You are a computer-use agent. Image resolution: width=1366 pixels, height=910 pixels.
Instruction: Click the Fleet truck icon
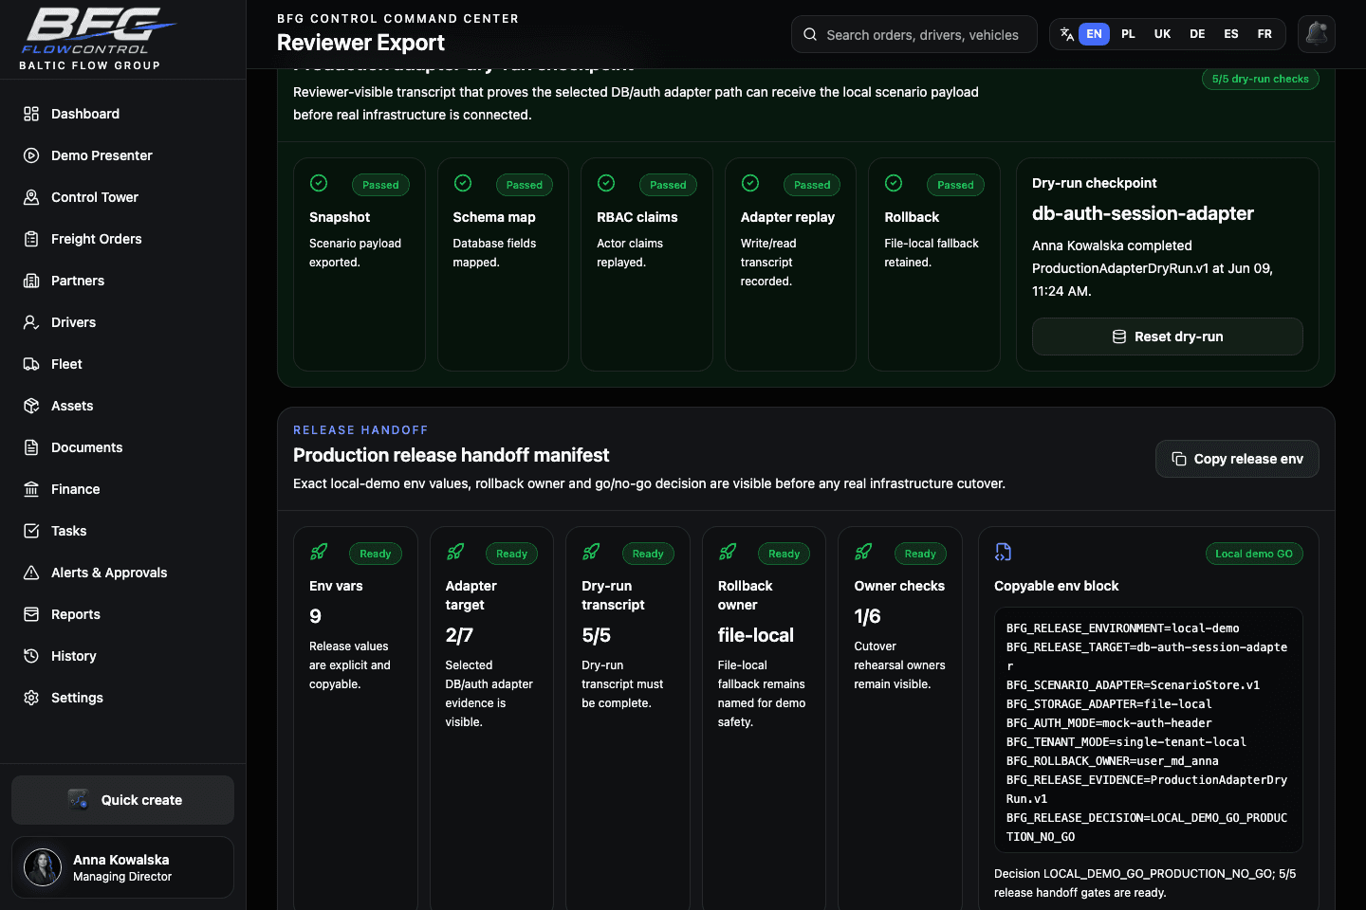click(x=31, y=364)
